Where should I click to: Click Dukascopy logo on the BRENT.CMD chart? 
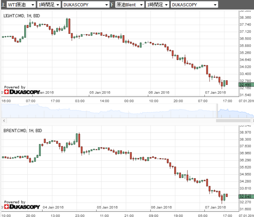[22, 206]
